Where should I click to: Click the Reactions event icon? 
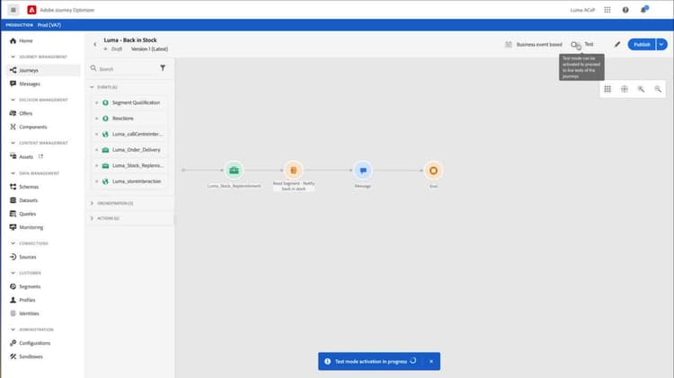[x=105, y=119]
